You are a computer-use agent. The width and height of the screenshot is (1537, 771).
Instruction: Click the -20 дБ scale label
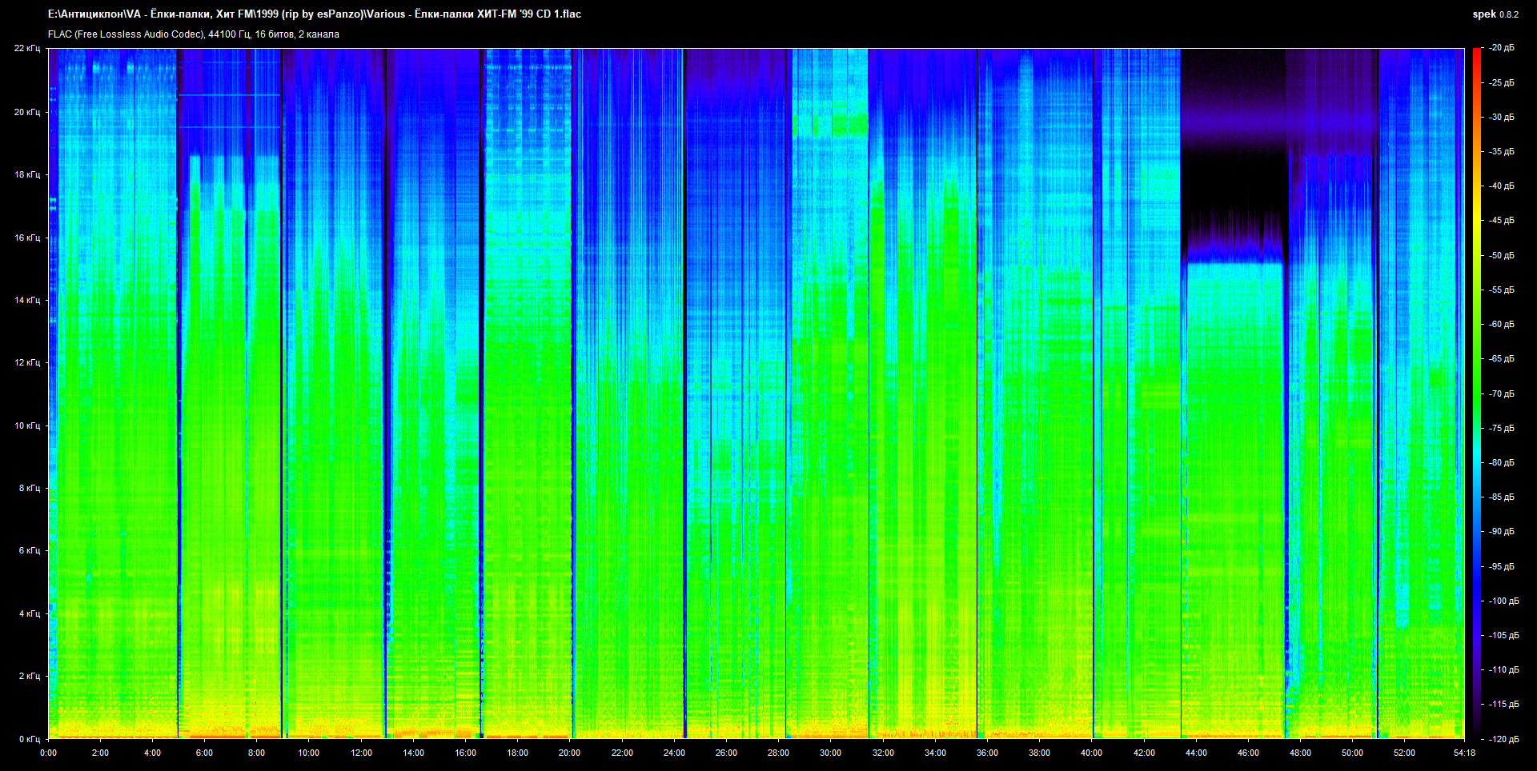pos(1501,48)
